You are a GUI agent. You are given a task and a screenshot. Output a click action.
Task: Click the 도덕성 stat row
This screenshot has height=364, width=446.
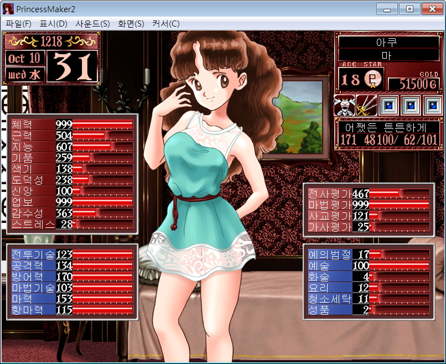pos(72,180)
